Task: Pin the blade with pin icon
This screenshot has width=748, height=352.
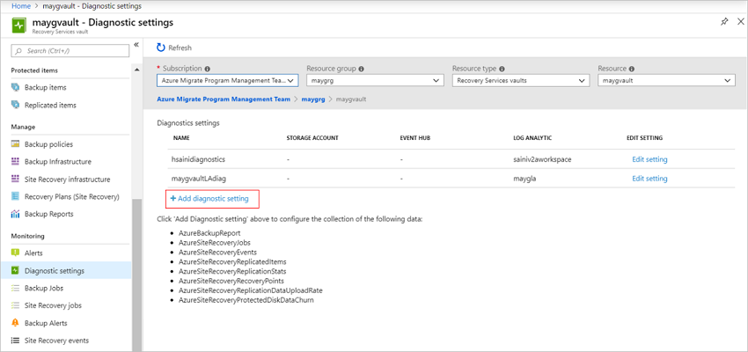Action: 724,22
